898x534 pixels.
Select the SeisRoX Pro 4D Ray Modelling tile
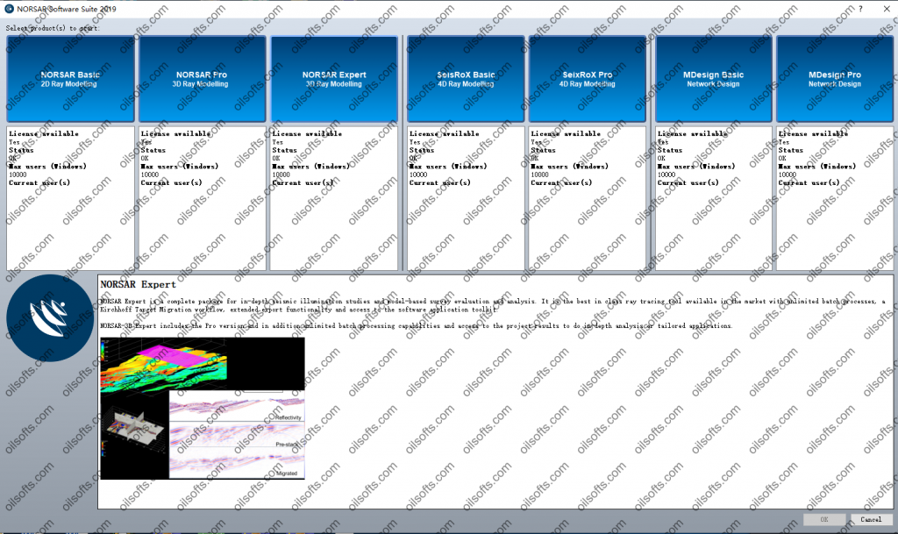(588, 79)
